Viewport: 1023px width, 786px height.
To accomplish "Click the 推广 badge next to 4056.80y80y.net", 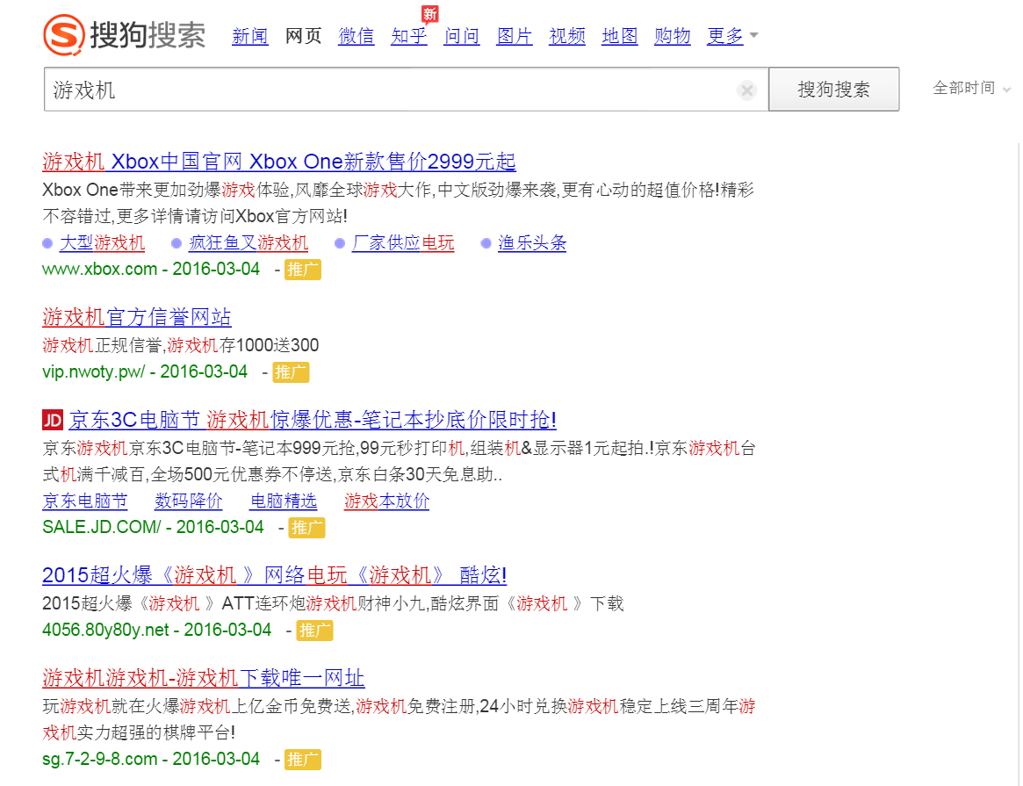I will [x=314, y=631].
